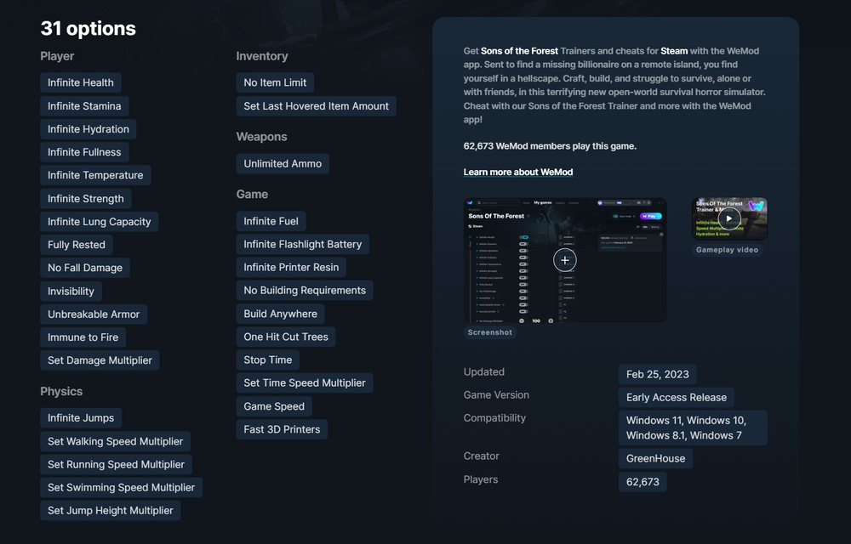Click the Infinite Printer Resin tag
Viewport: 851px width, 544px height.
pyautogui.click(x=291, y=267)
